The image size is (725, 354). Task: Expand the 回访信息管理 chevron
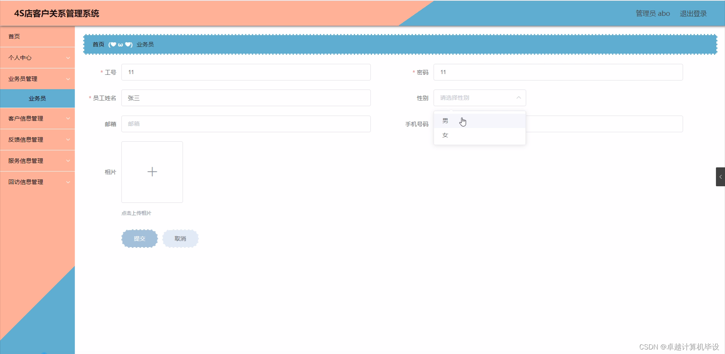(x=68, y=182)
